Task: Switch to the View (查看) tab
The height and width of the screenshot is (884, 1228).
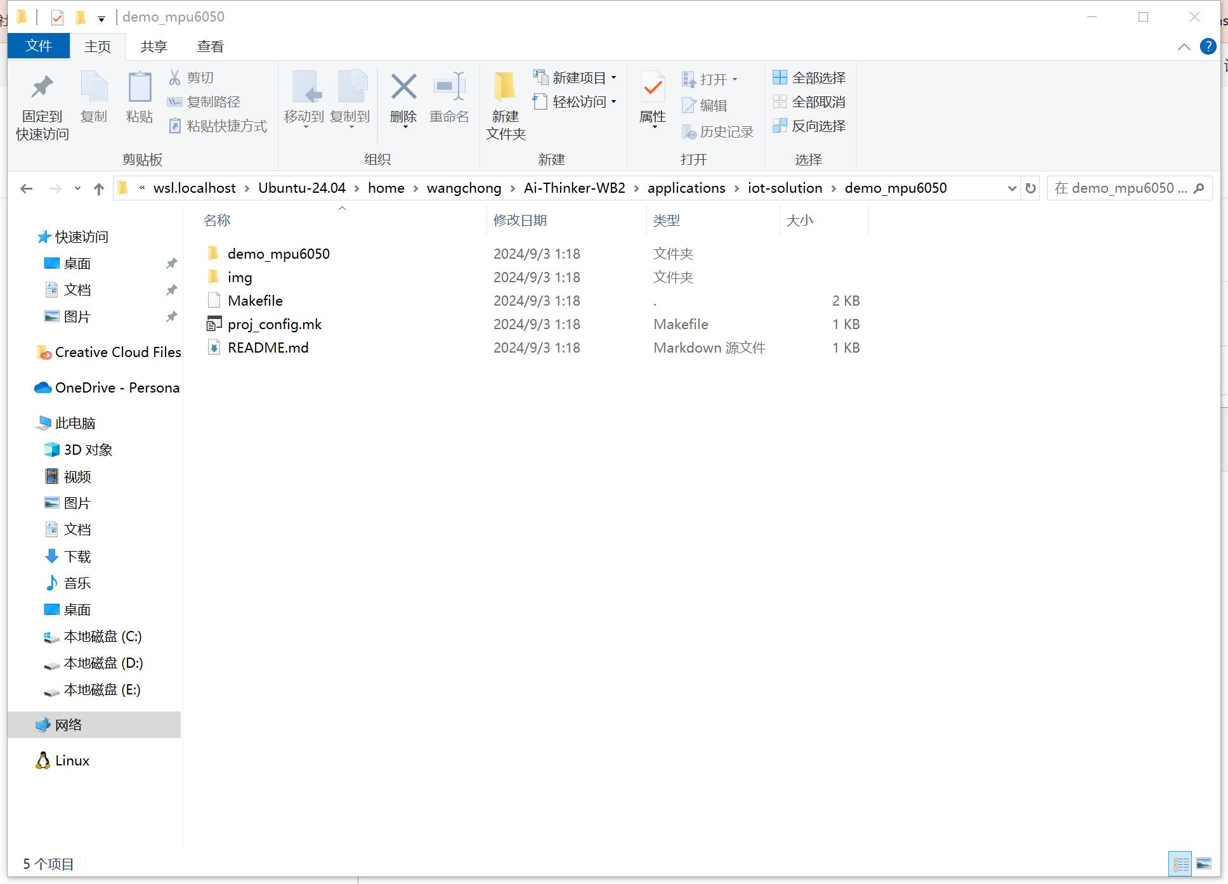Action: pos(211,46)
